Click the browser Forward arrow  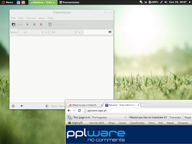coord(74,111)
